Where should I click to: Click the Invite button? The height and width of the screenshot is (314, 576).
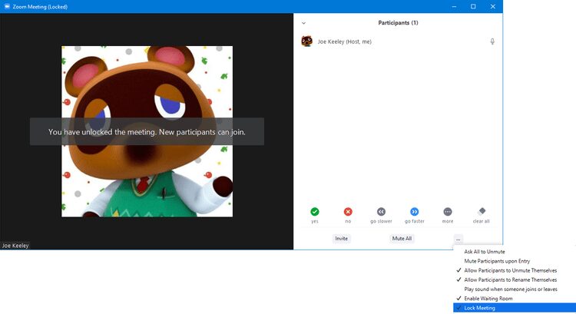[342, 239]
